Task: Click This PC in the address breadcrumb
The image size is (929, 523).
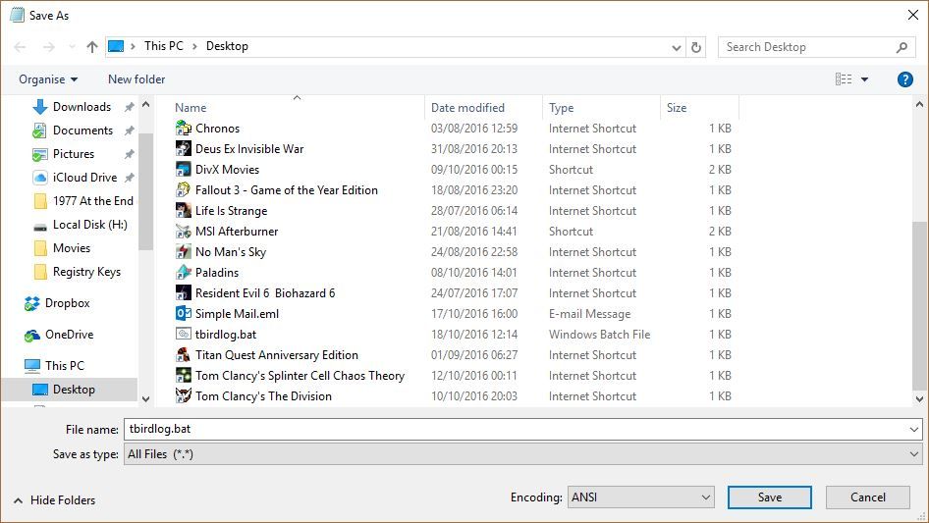Action: coord(164,45)
